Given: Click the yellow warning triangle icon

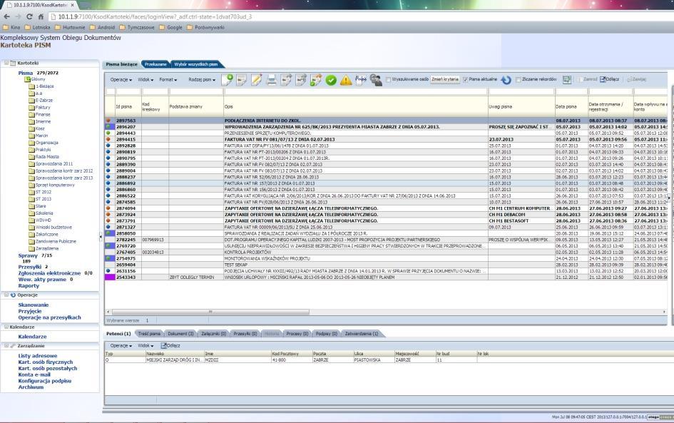Looking at the screenshot, I should [346, 80].
